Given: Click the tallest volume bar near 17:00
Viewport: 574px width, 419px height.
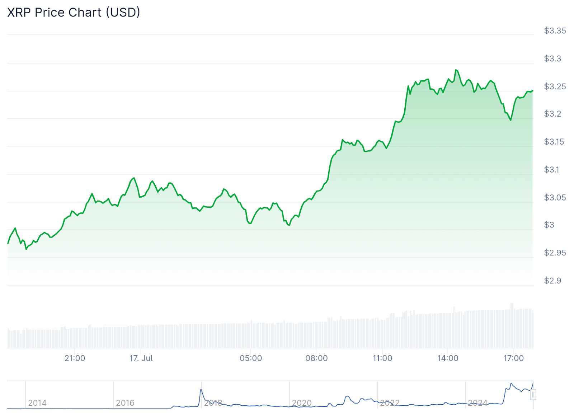Looking at the screenshot, I should (x=512, y=325).
